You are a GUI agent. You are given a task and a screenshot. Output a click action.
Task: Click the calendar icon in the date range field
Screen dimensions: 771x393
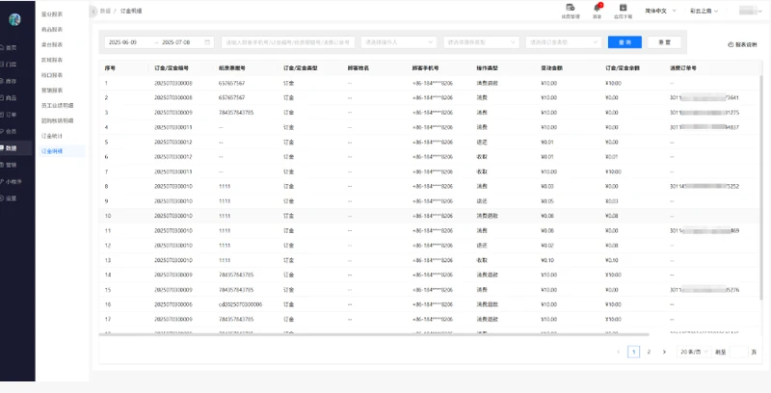click(207, 42)
